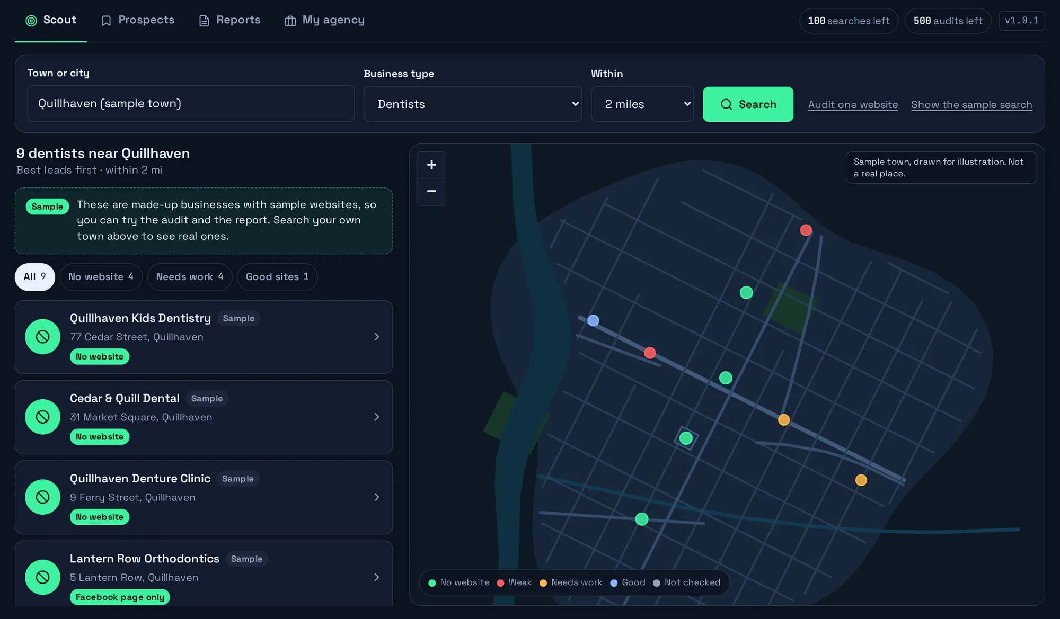The image size is (1060, 619).
Task: Click the Reports document icon
Action: click(204, 21)
